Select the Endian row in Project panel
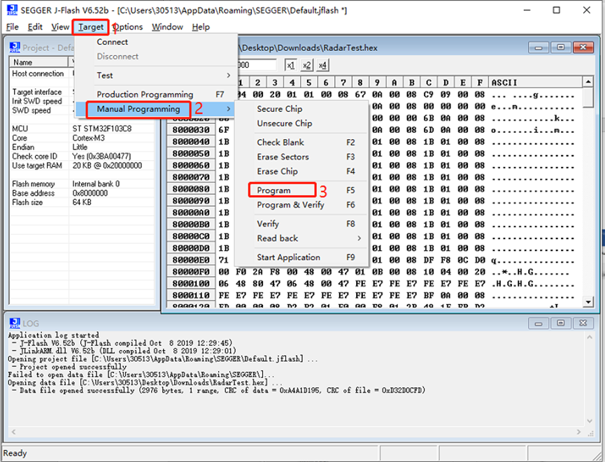Screen dimensions: 605x462 coord(83,147)
